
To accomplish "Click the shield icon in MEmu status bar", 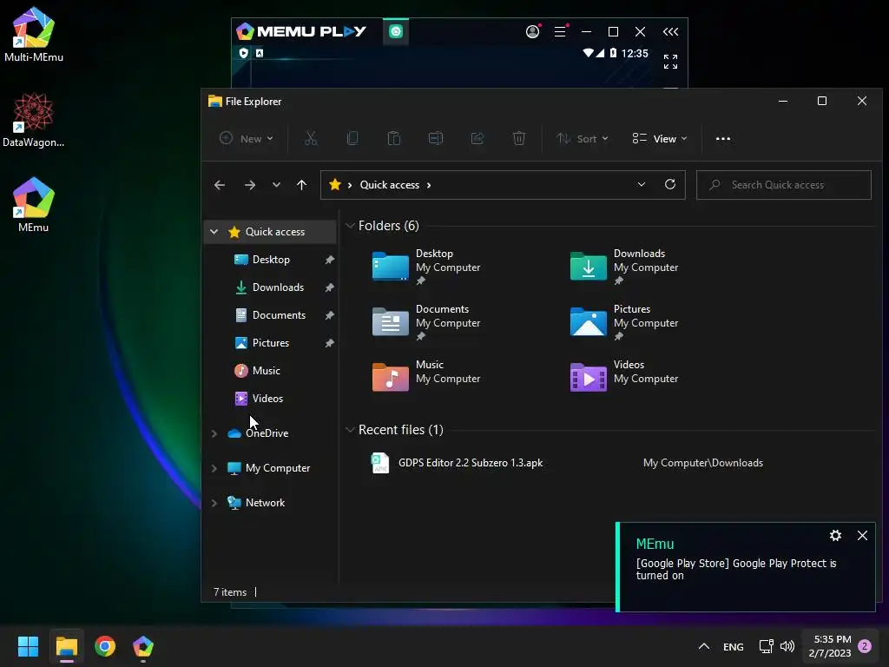I will coord(244,53).
